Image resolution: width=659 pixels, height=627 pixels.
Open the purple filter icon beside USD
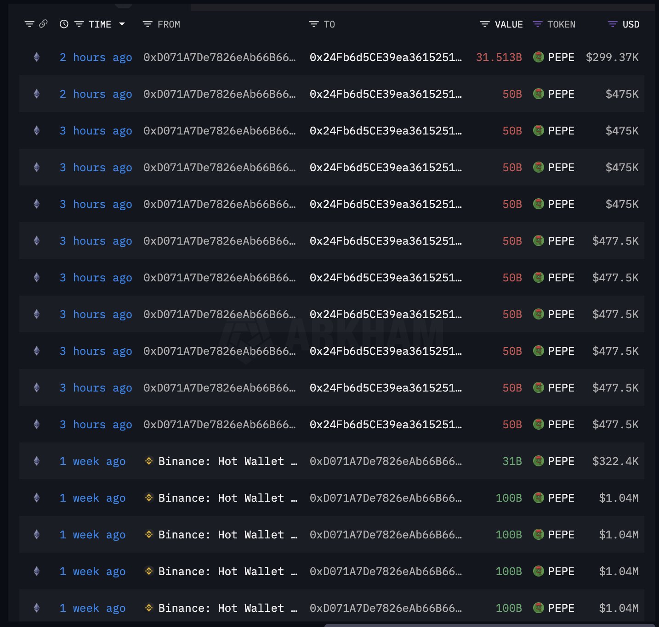coord(613,24)
